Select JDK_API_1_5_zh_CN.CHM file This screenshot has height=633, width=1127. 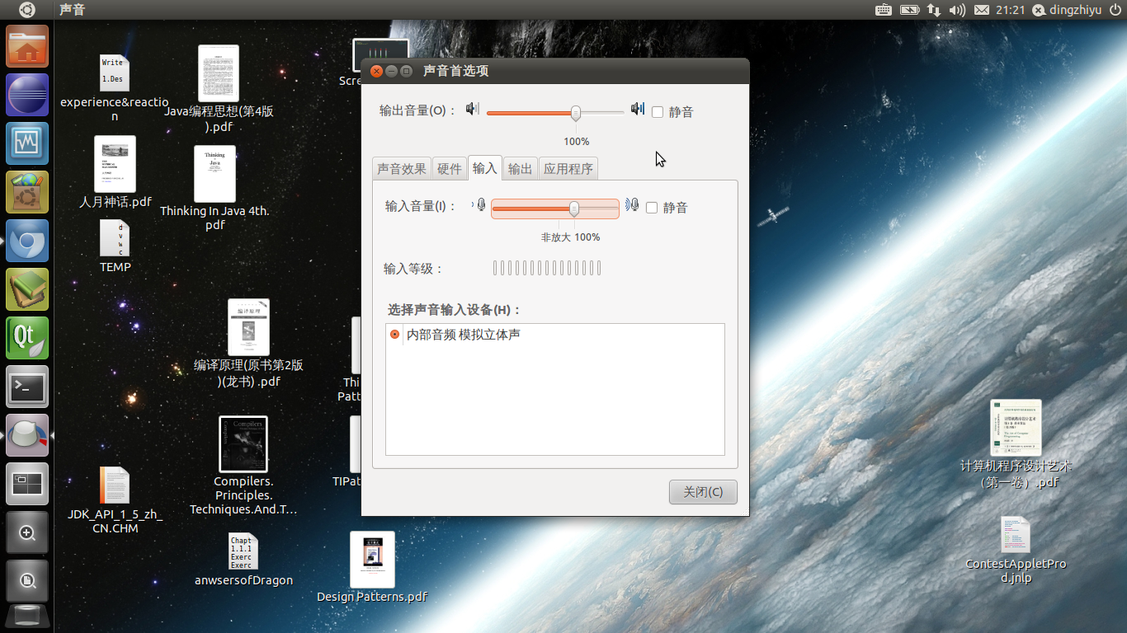pyautogui.click(x=115, y=500)
